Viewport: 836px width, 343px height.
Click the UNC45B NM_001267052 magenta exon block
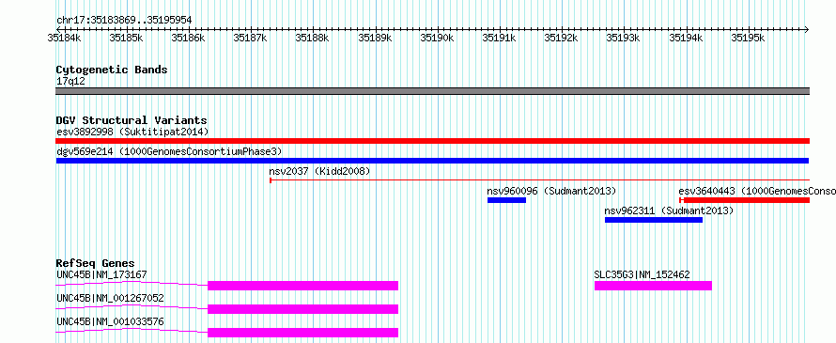(302, 309)
